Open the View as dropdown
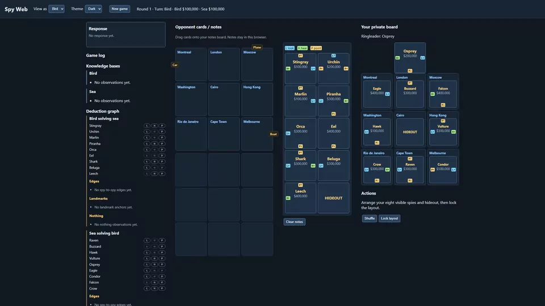Image resolution: width=545 pixels, height=306 pixels. click(x=56, y=9)
